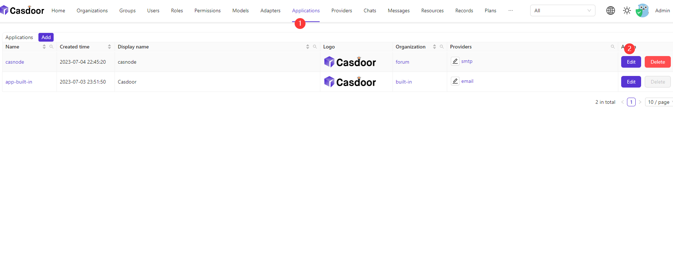Click the search icon in Organization column
The height and width of the screenshot is (264, 673).
[442, 47]
